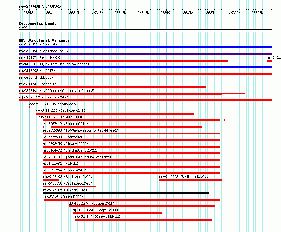Click the 26345k ruler tick label
Image resolution: width=281 pixels, height=232 pixels.
pyautogui.click(x=75, y=13)
